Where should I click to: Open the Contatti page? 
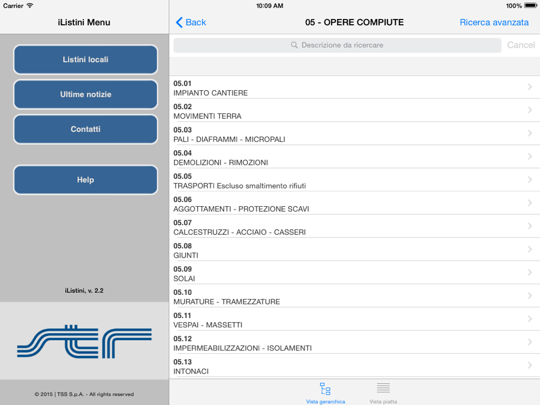tap(85, 129)
